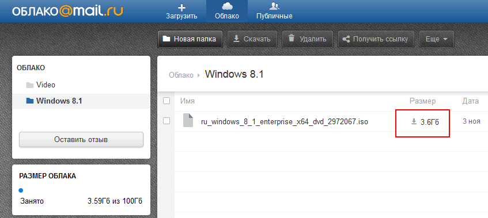Go to Облако in breadcrumb
The image size is (488, 218).
tap(181, 75)
